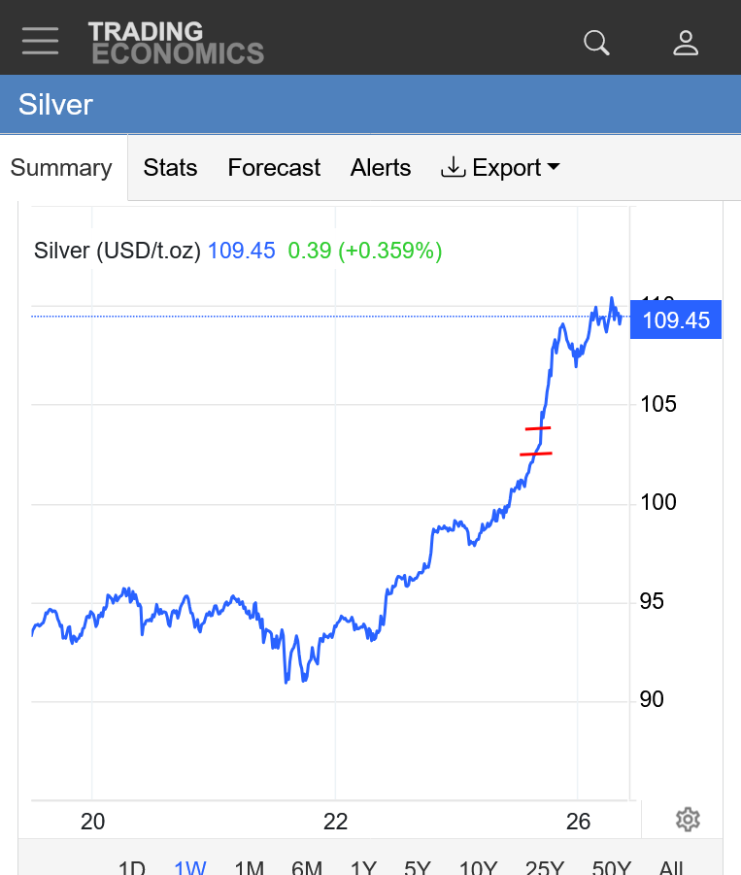
Task: Click the search magnifier icon
Action: [595, 43]
